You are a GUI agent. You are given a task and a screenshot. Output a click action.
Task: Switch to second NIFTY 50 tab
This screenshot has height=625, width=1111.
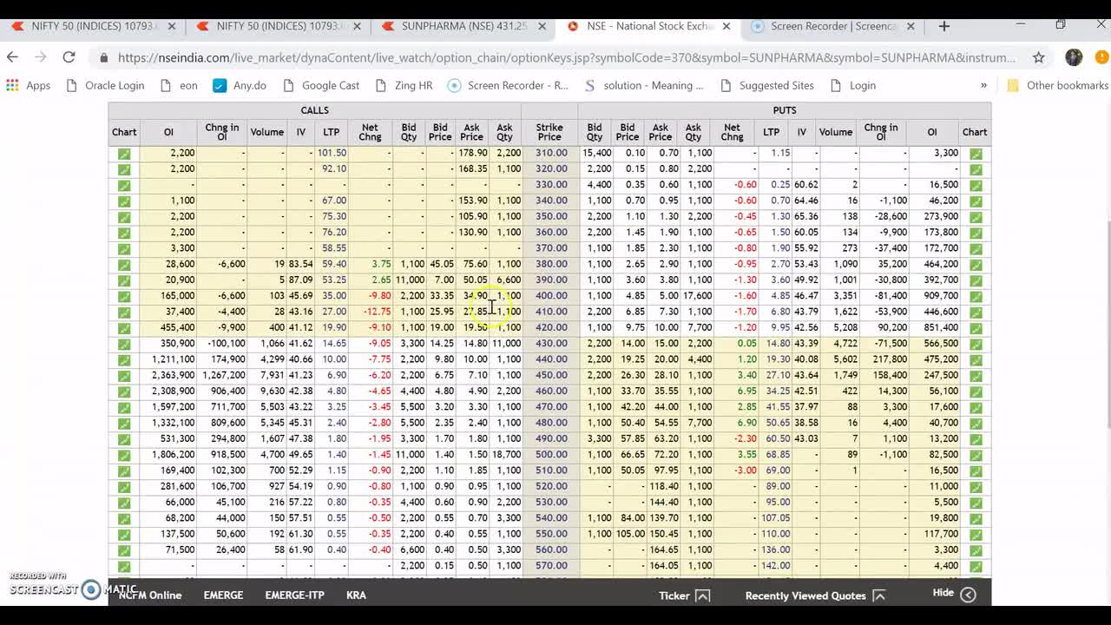pos(278,26)
